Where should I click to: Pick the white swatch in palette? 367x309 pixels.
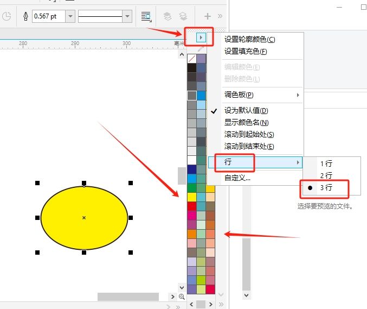pyautogui.click(x=192, y=160)
